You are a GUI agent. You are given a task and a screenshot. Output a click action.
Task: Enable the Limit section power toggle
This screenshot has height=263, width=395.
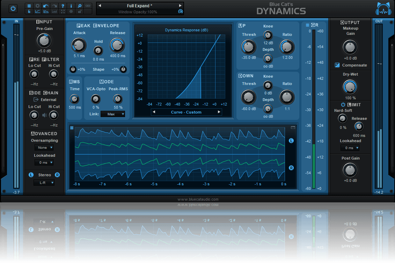point(343,105)
